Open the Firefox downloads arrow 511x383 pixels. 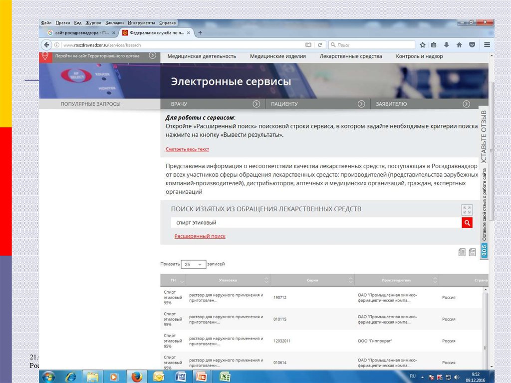447,45
